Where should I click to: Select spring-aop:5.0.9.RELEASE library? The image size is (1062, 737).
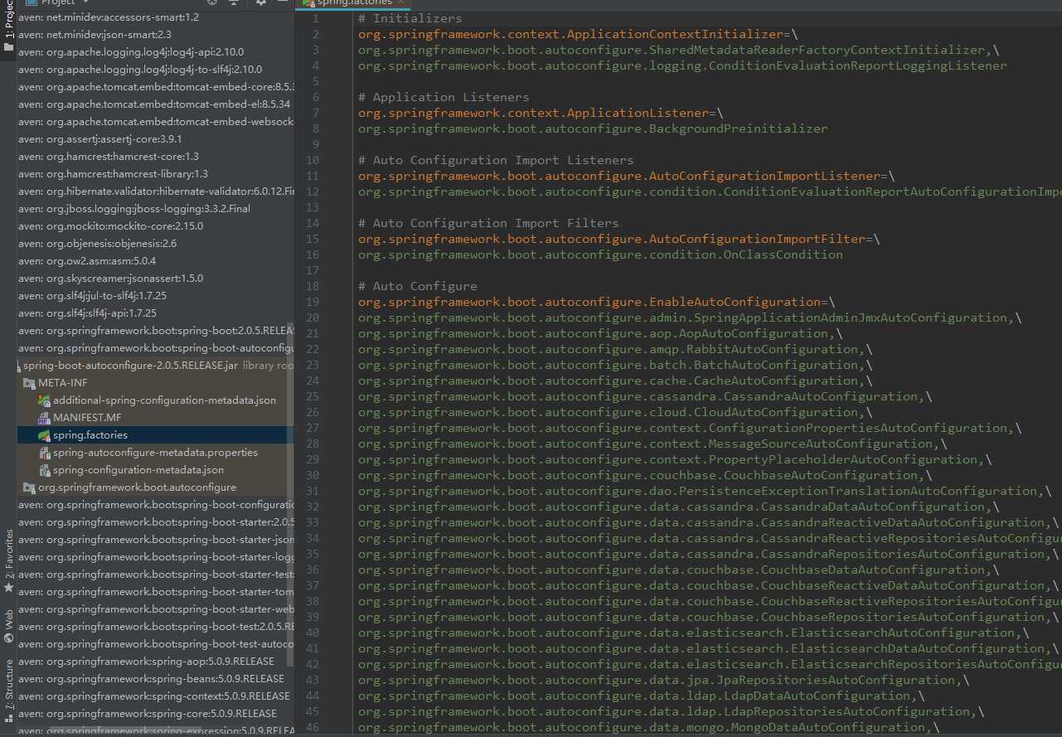[x=146, y=661]
